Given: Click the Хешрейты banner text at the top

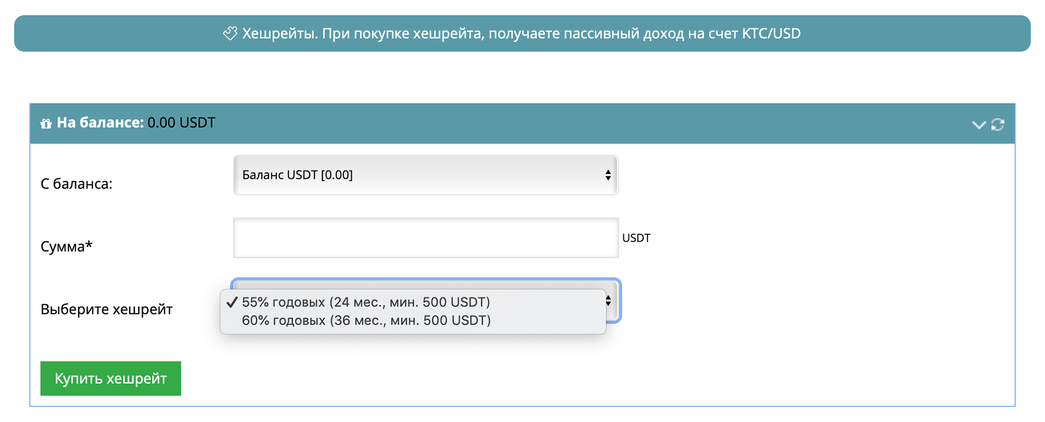Looking at the screenshot, I should [x=521, y=33].
